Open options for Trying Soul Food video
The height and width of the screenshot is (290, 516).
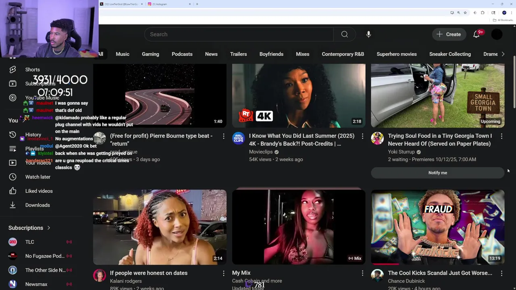coord(501,137)
